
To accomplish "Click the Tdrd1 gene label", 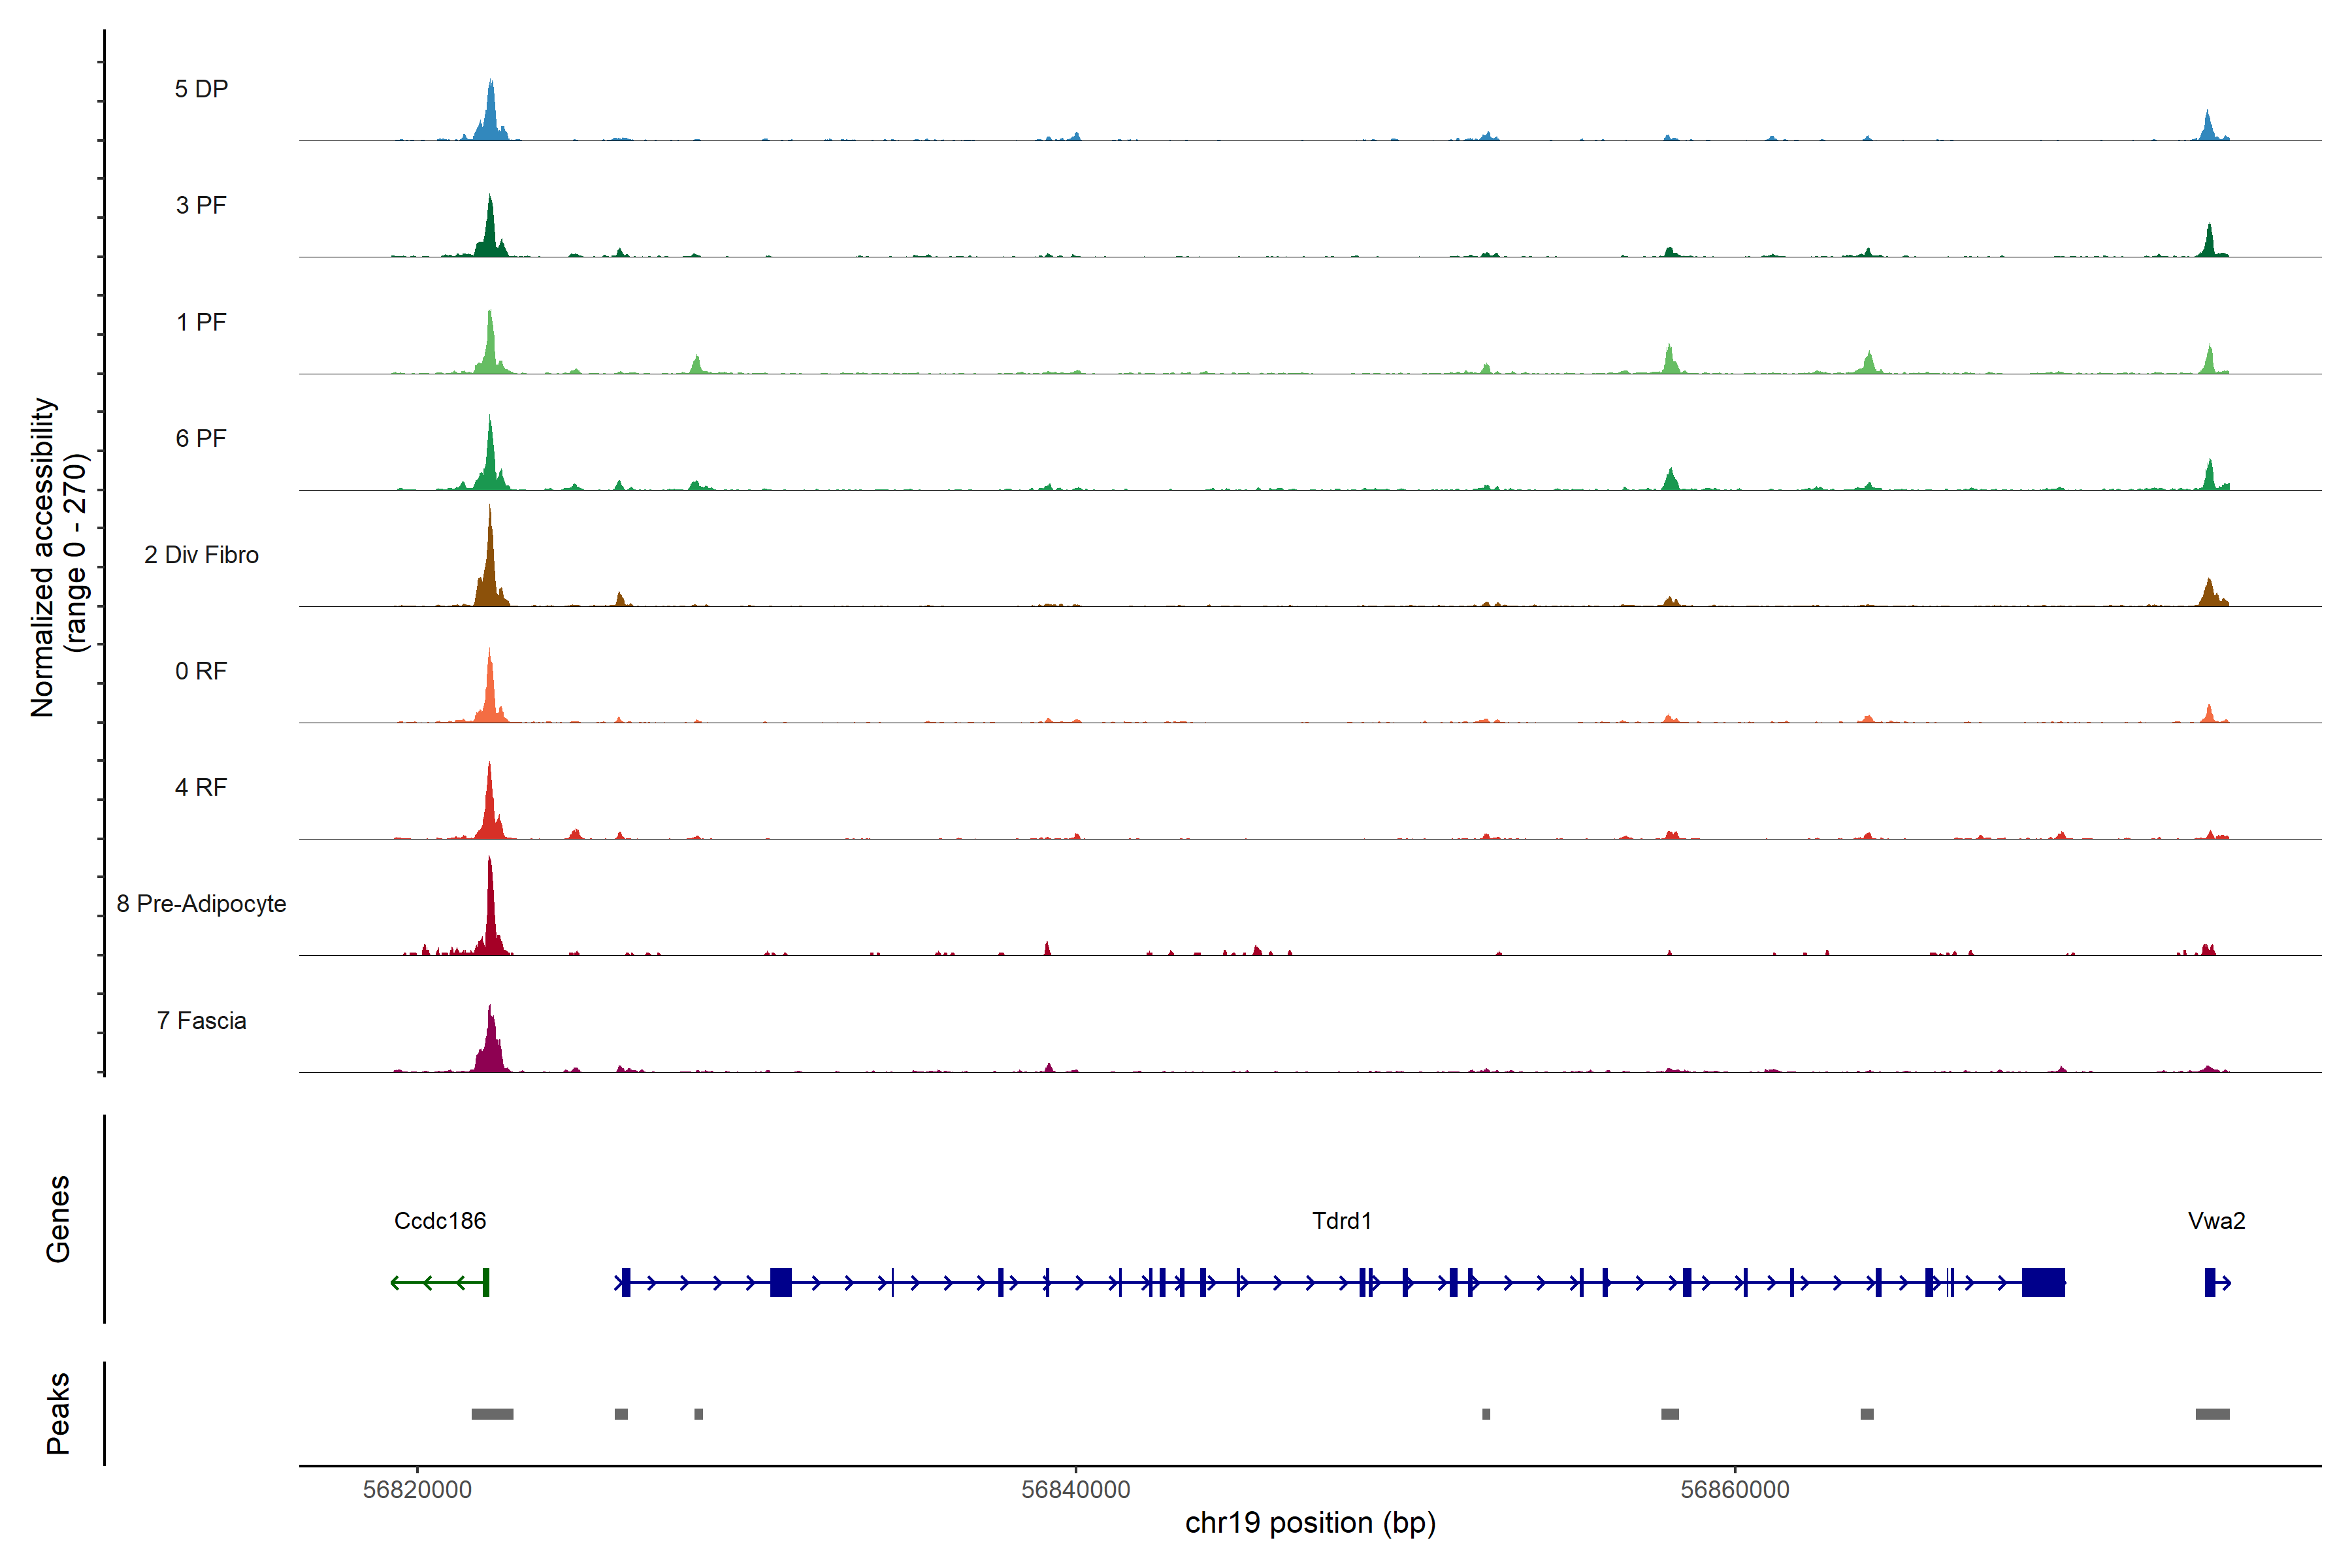I will pyautogui.click(x=1341, y=1220).
